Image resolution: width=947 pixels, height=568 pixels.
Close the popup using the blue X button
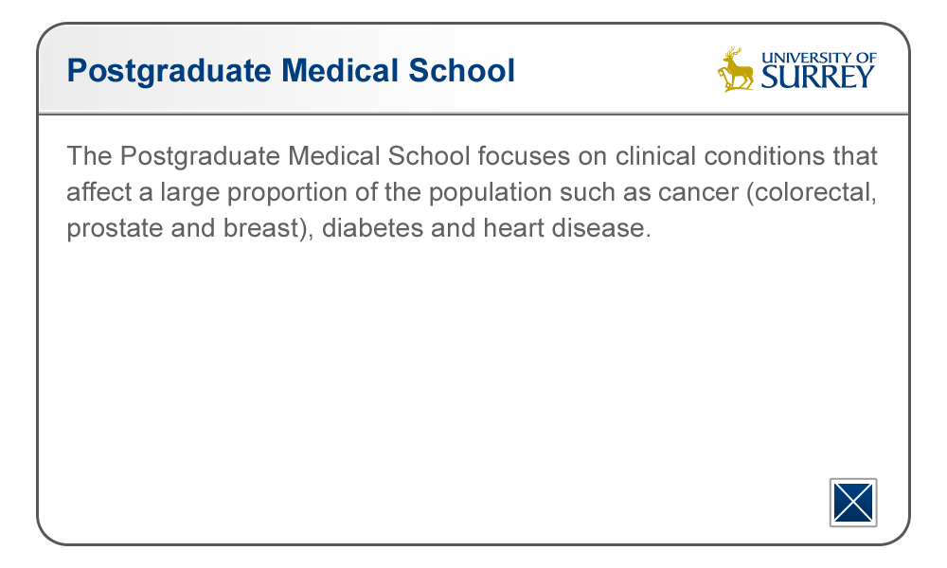tap(853, 502)
